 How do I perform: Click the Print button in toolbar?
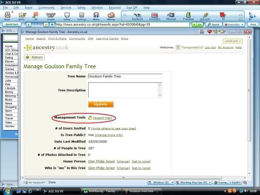tap(253, 24)
